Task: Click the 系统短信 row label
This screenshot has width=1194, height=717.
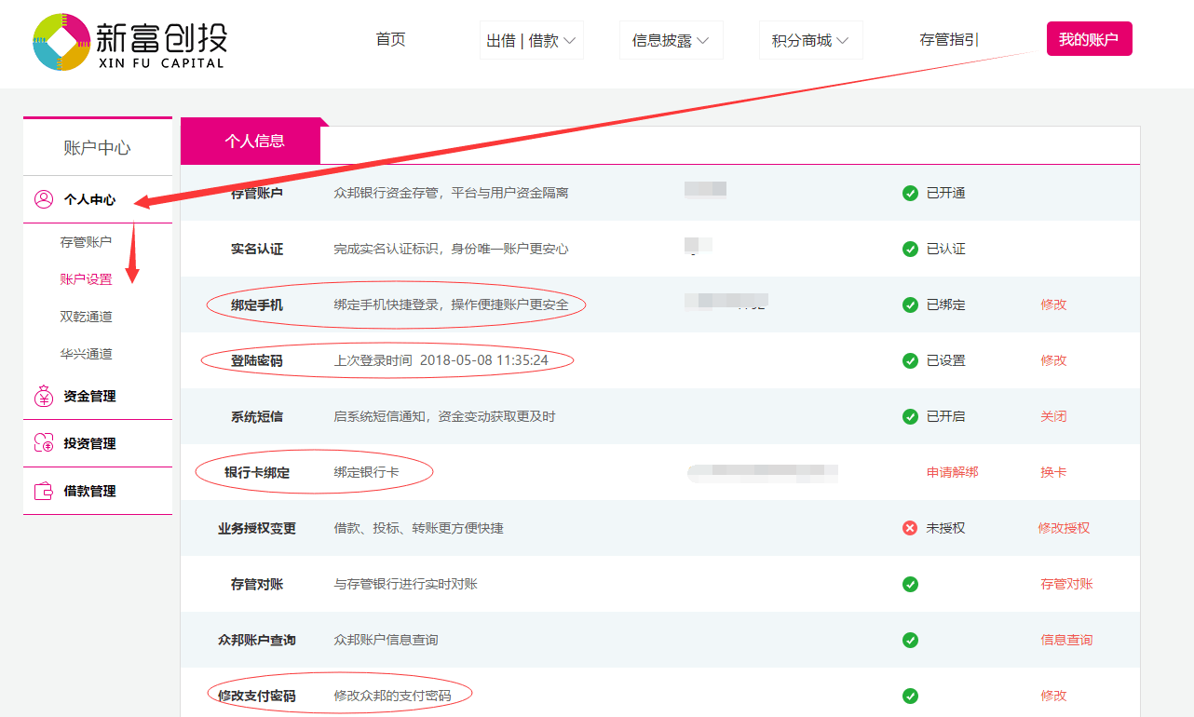Action: tap(257, 416)
